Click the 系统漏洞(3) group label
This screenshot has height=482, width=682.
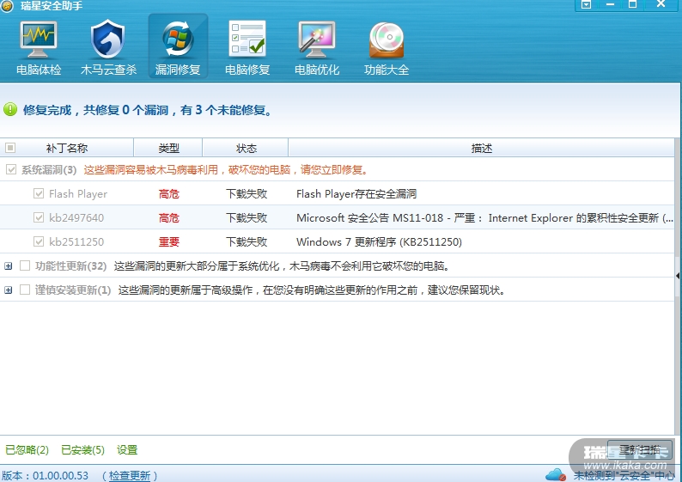click(x=49, y=170)
